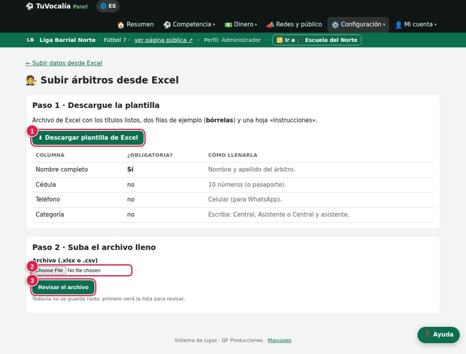466x354 pixels.
Task: Switch language with the ES globe button
Action: pyautogui.click(x=108, y=6)
